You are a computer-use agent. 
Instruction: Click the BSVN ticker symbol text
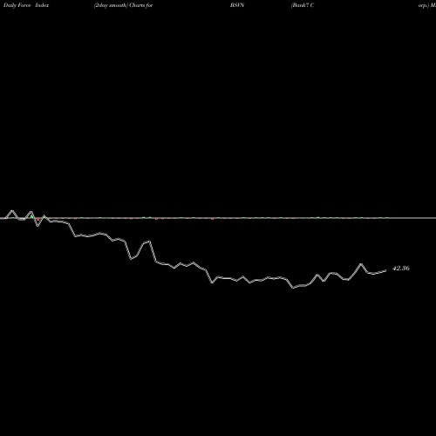[x=237, y=5]
